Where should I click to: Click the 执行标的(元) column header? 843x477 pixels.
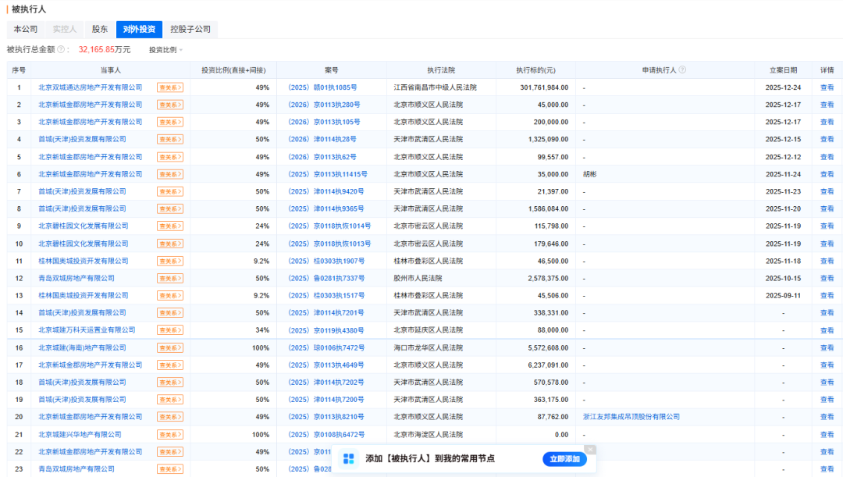click(x=535, y=70)
